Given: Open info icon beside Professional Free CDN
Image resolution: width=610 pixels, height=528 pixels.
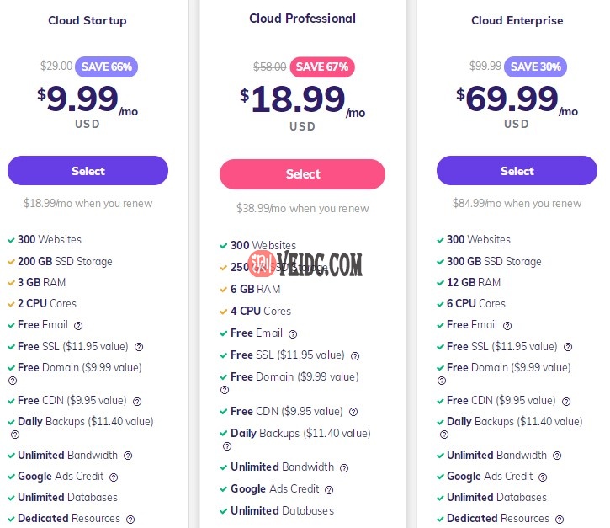Looking at the screenshot, I should [353, 412].
